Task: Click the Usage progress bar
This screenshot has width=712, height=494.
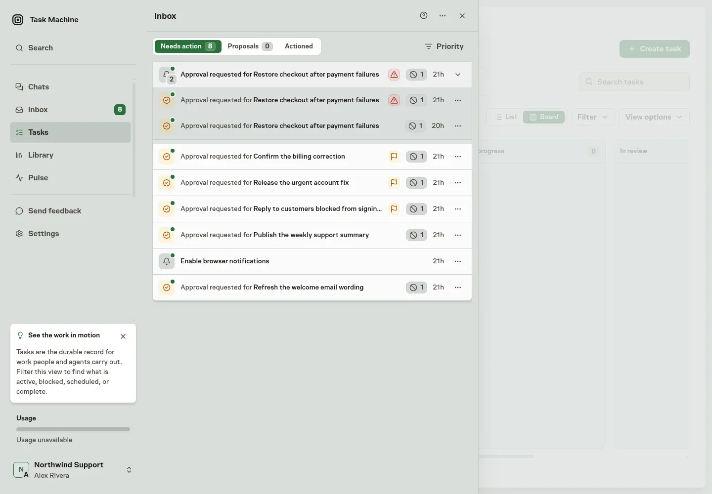Action: (73, 429)
